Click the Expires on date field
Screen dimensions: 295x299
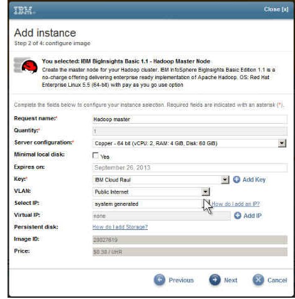tap(190, 168)
